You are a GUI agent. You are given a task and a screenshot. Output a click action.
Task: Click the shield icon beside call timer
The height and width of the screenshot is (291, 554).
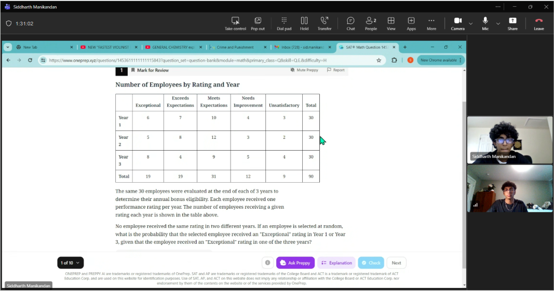pos(9,24)
